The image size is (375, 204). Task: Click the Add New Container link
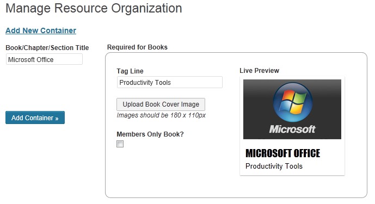click(x=41, y=30)
